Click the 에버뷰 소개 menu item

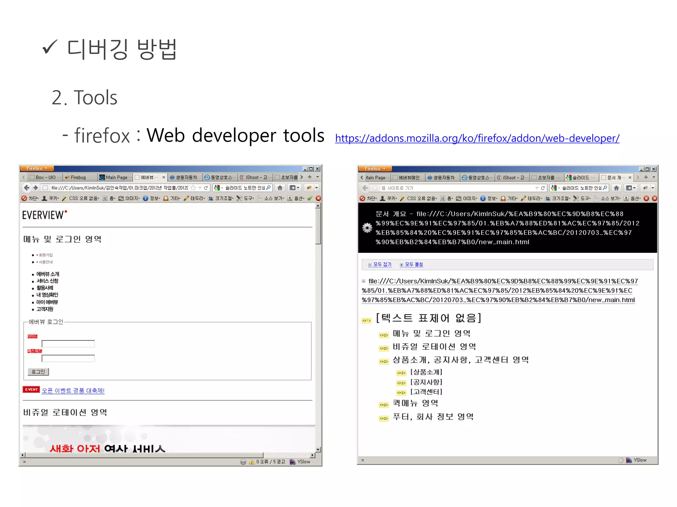click(48, 274)
